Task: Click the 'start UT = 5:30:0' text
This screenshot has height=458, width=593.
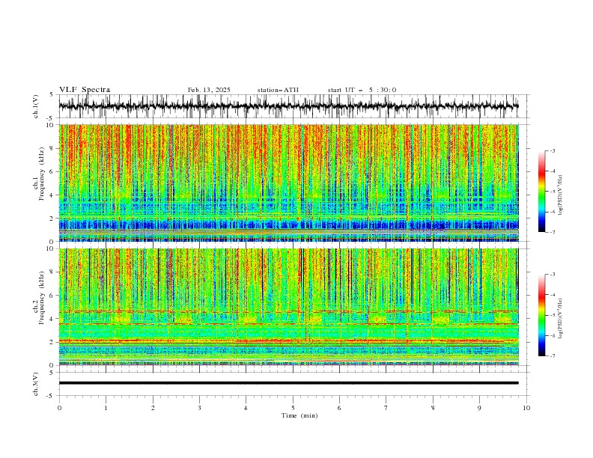Action: (362, 90)
